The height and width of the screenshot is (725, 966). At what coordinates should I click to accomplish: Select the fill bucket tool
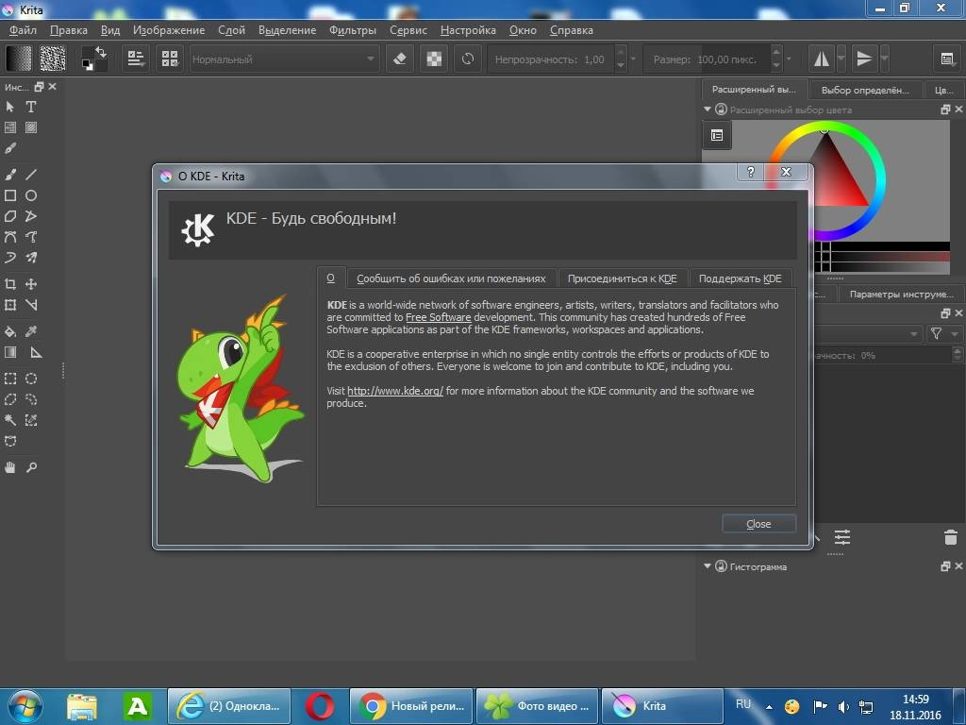(x=9, y=331)
